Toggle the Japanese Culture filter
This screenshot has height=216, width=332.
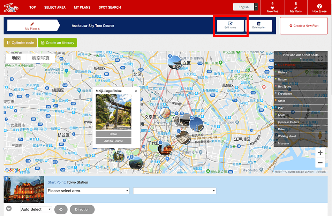point(301,122)
